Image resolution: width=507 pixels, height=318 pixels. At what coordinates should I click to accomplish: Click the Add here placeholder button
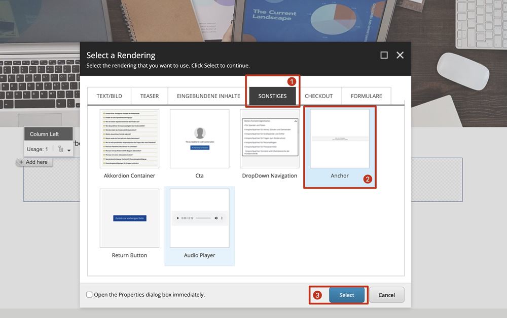tap(33, 162)
